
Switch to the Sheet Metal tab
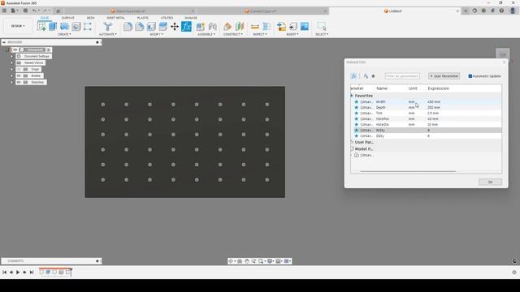115,18
